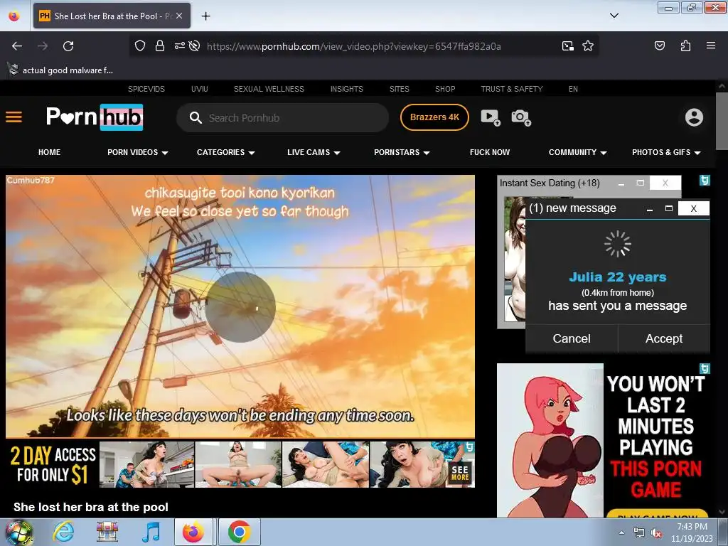728x546 pixels.
Task: Switch to Firefox in the taskbar
Action: pyautogui.click(x=193, y=532)
